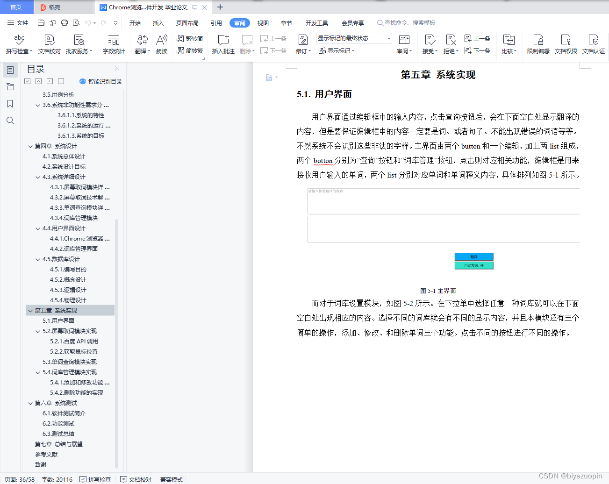The height and width of the screenshot is (484, 609).
Task: Open document permissions (文档权限)
Action: point(566,44)
